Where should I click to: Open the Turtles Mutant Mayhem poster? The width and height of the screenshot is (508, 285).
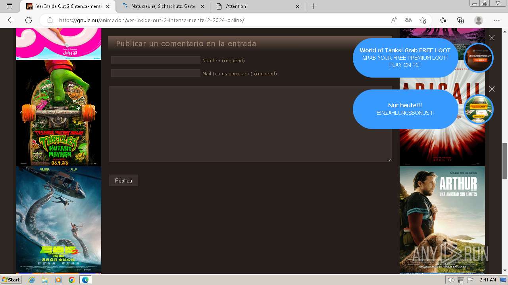pos(58,113)
